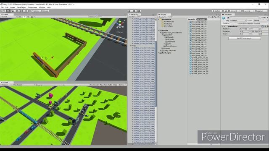This screenshot has width=269, height=151.
Task: Open the Help menu
Action: (49, 8)
